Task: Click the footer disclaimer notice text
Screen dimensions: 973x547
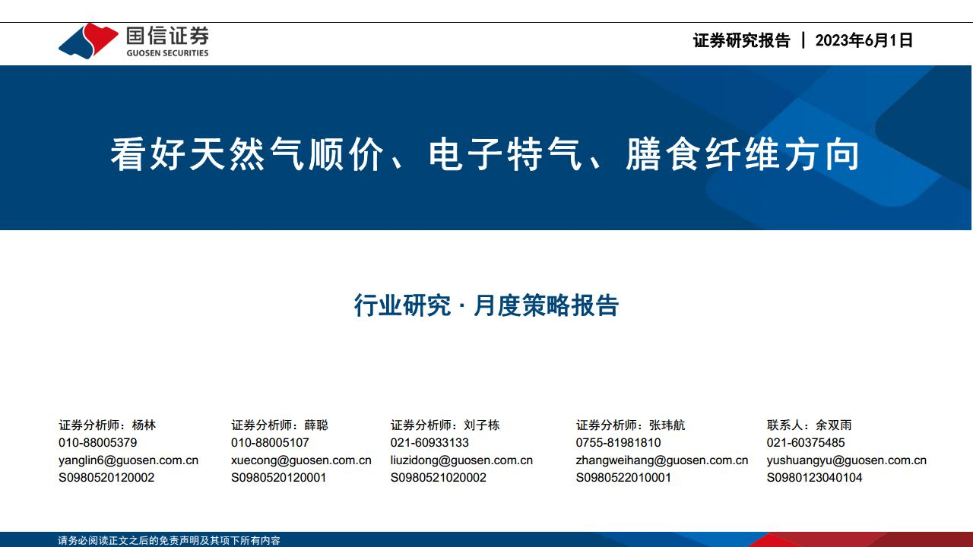Action: 169,540
